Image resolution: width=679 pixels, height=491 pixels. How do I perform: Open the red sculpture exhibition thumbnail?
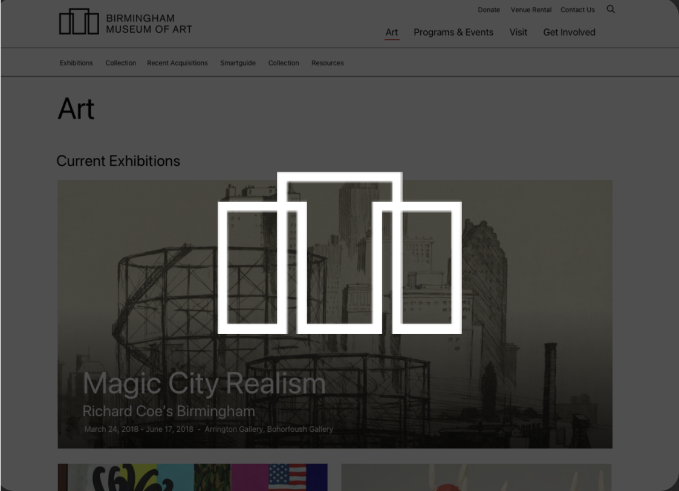coord(476,477)
